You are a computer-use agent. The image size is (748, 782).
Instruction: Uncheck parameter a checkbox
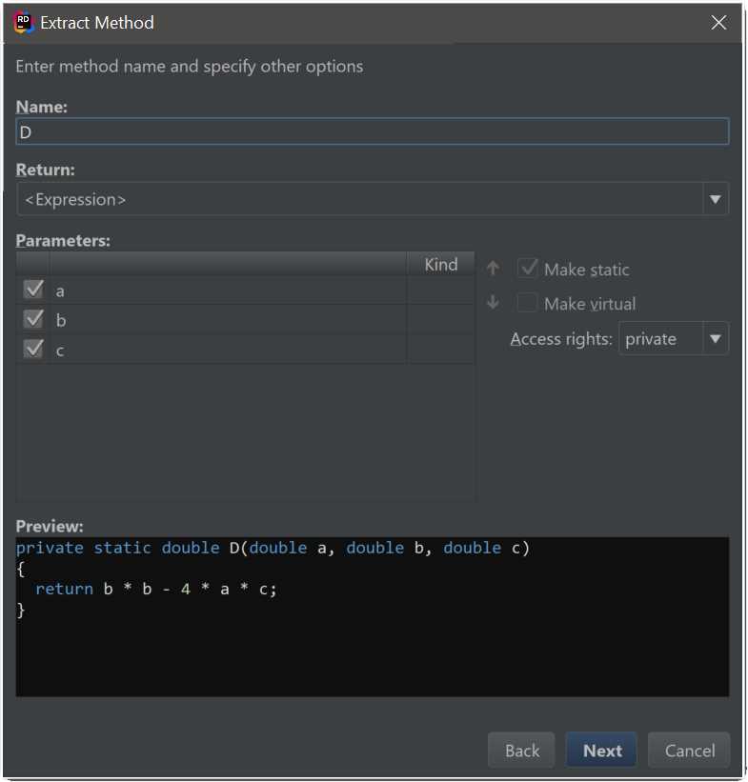click(33, 290)
